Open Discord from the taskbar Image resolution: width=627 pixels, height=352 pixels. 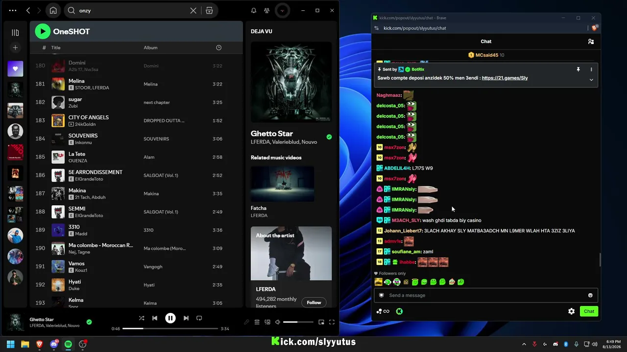tap(54, 344)
